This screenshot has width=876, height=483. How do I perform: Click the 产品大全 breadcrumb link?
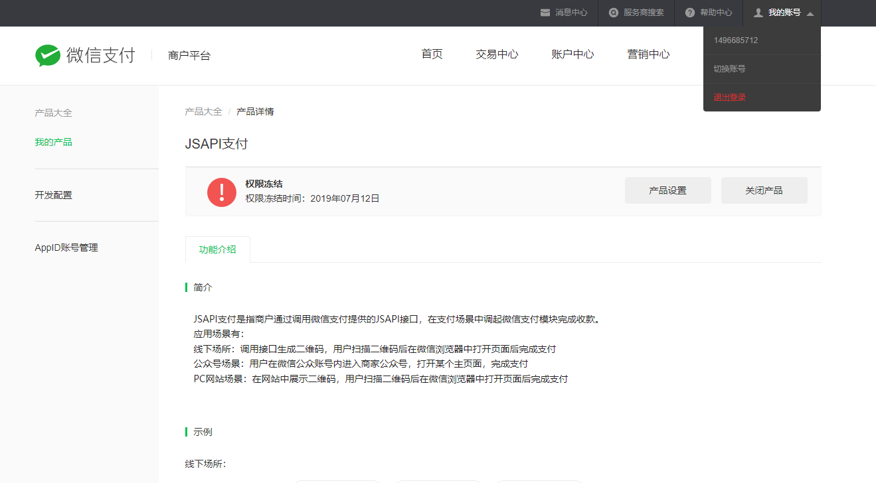pos(203,111)
